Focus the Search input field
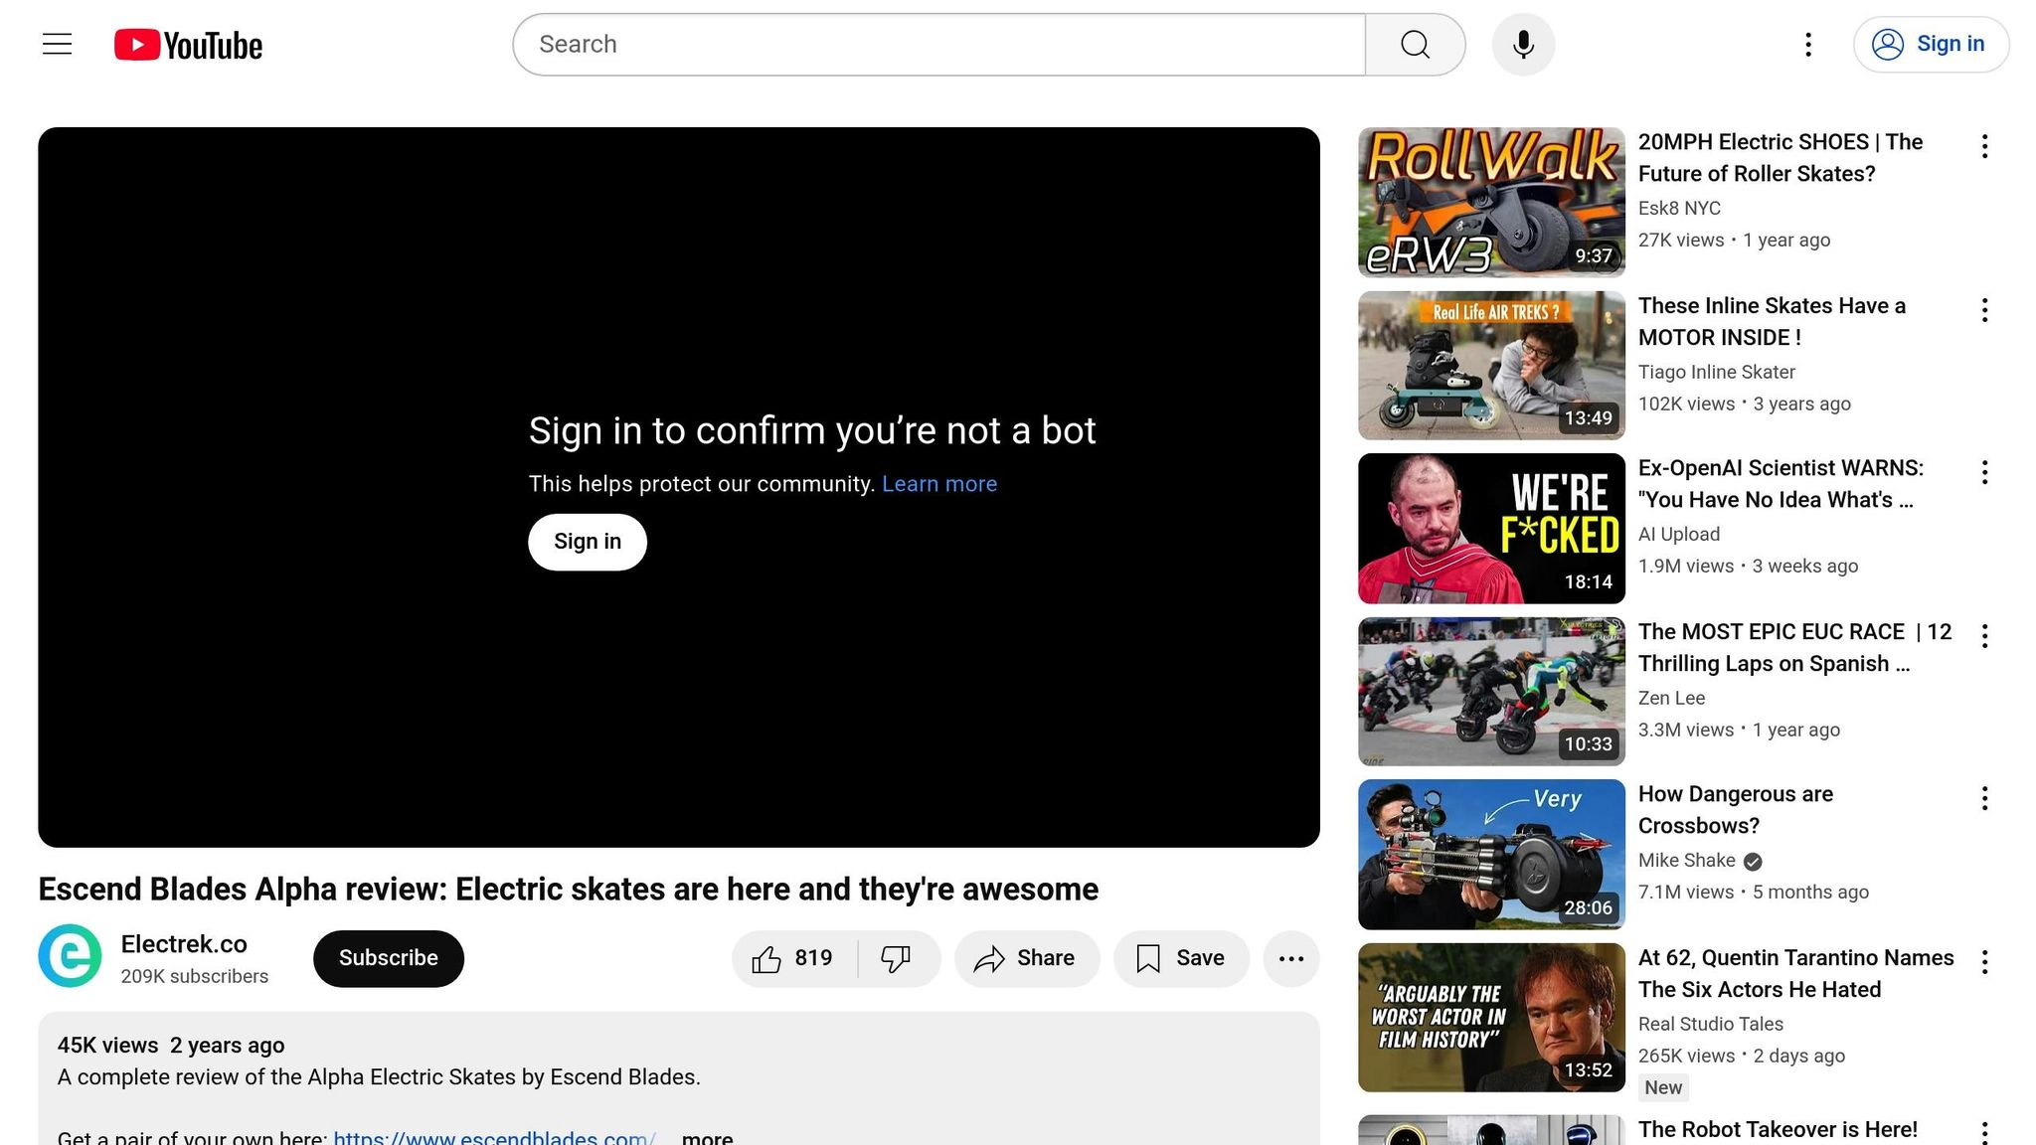 (x=939, y=45)
